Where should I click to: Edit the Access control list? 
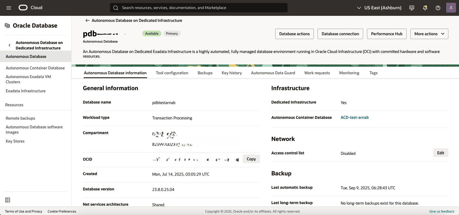click(x=441, y=153)
